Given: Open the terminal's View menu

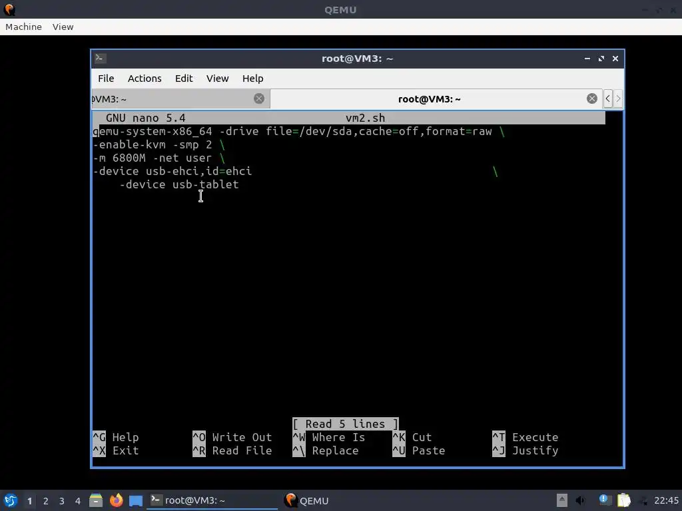Looking at the screenshot, I should pos(217,79).
